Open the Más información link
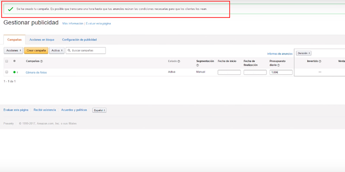The width and height of the screenshot is (345, 172). tap(73, 23)
